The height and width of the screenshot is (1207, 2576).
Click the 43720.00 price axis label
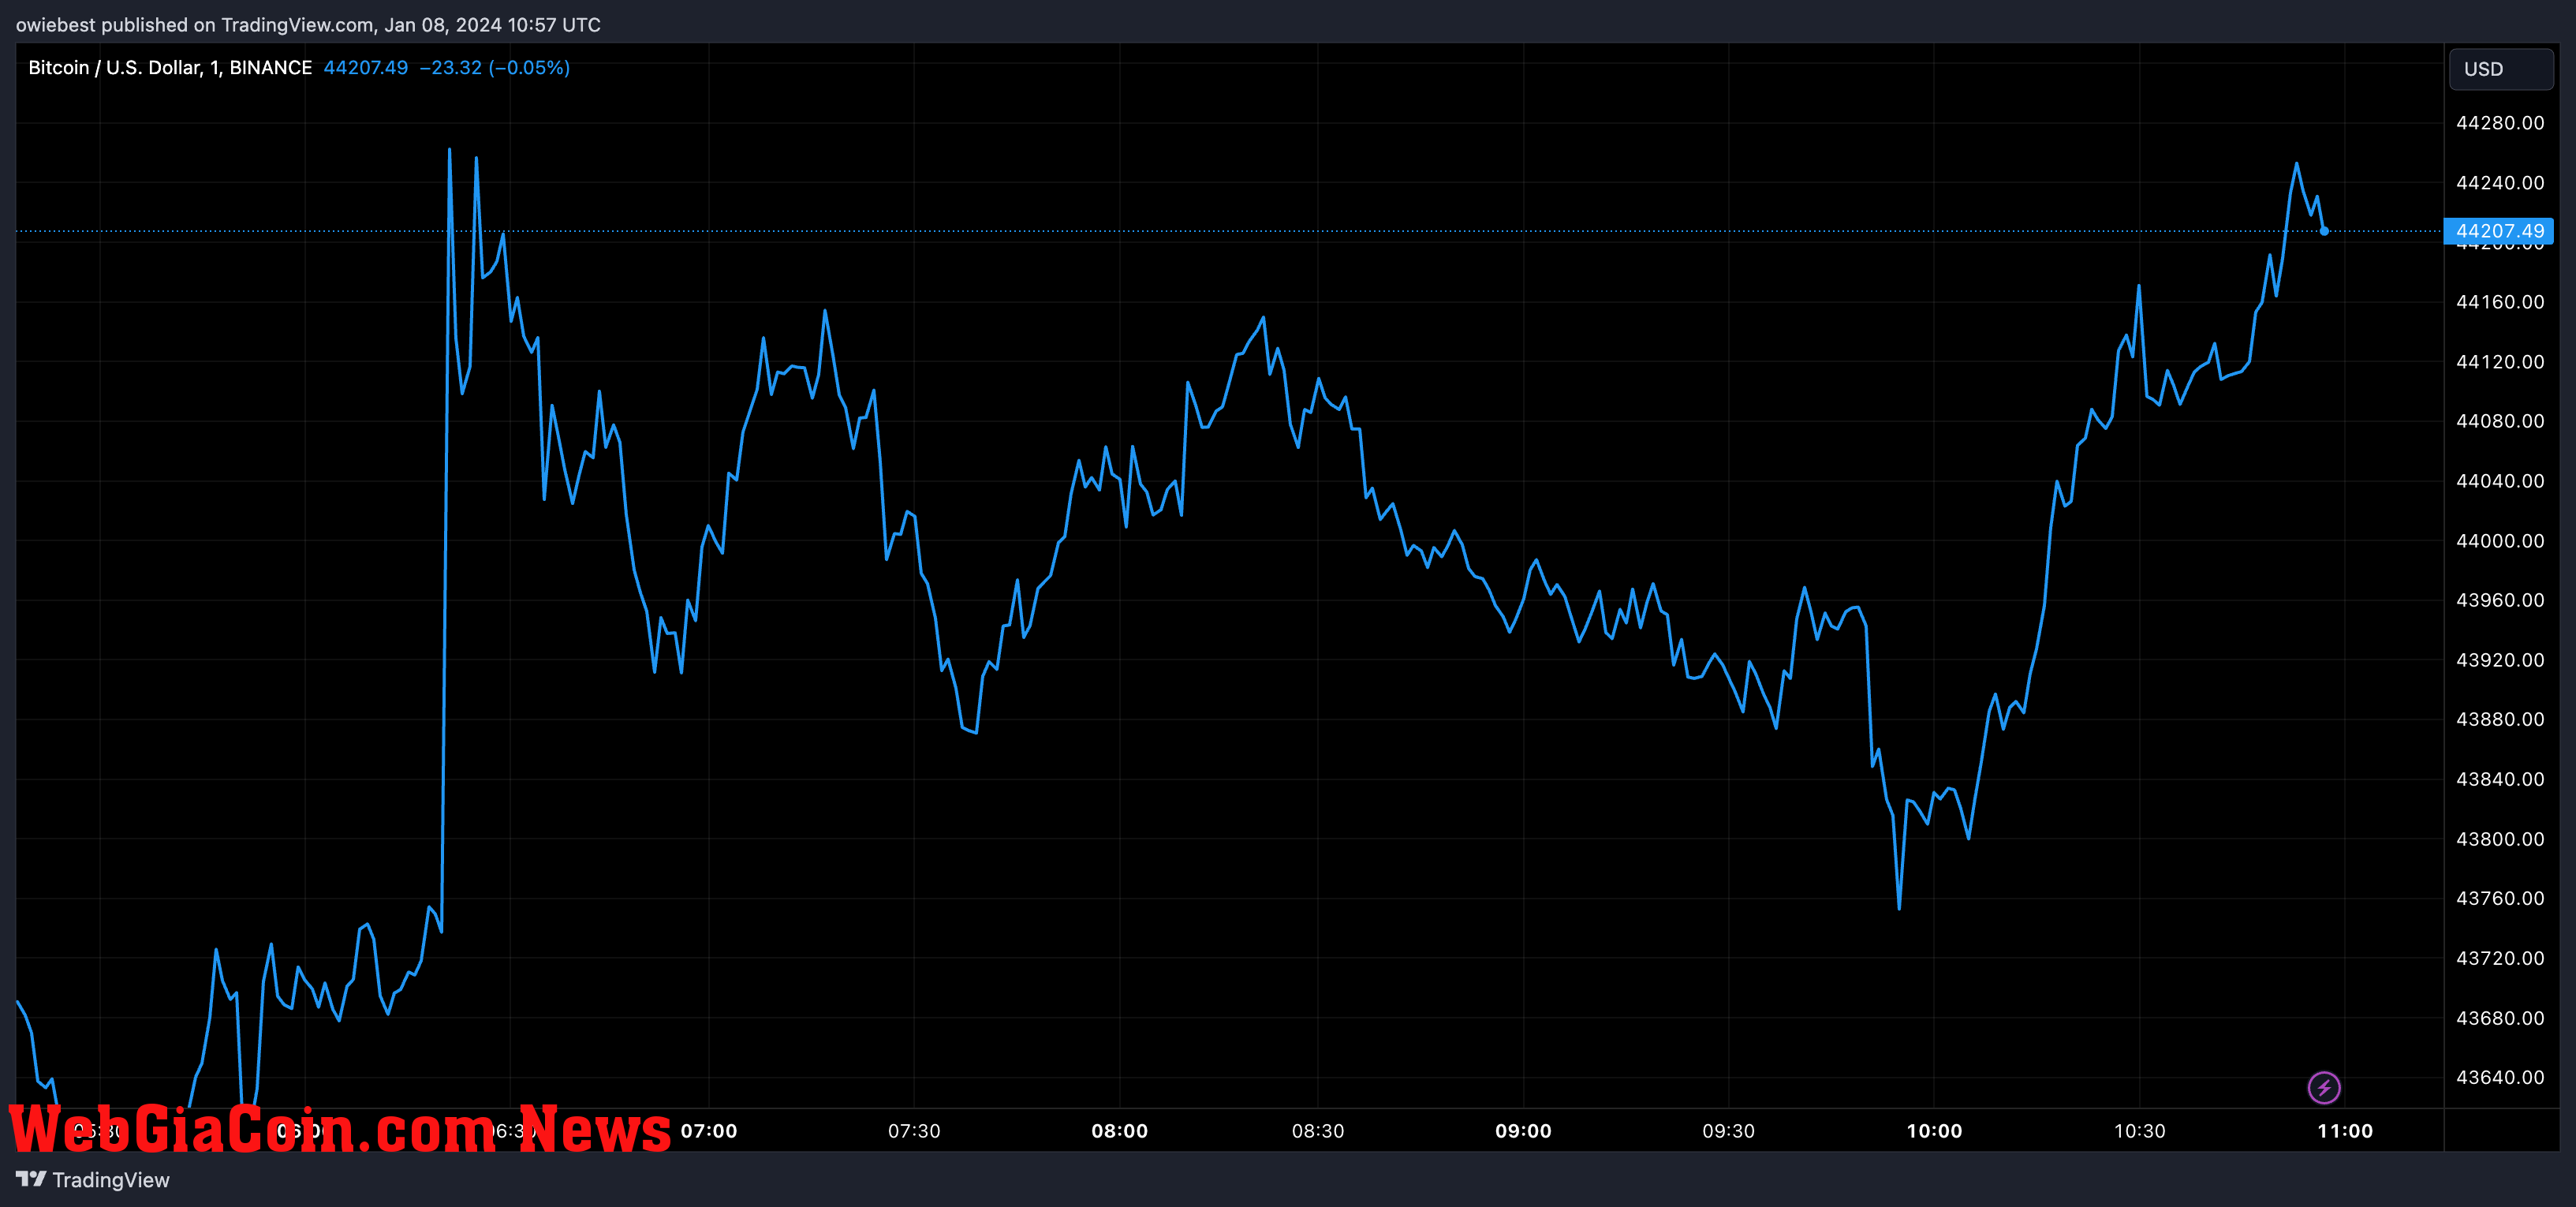(x=2500, y=958)
